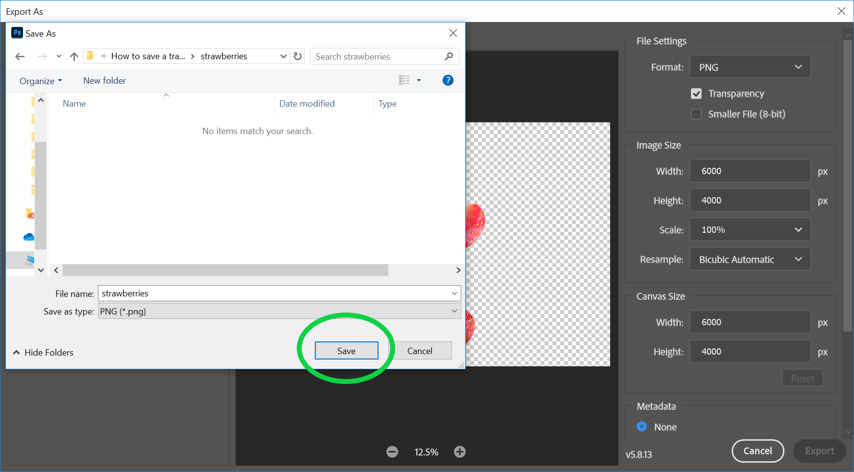Click the Image Size Width field
The width and height of the screenshot is (854, 472).
coord(750,171)
